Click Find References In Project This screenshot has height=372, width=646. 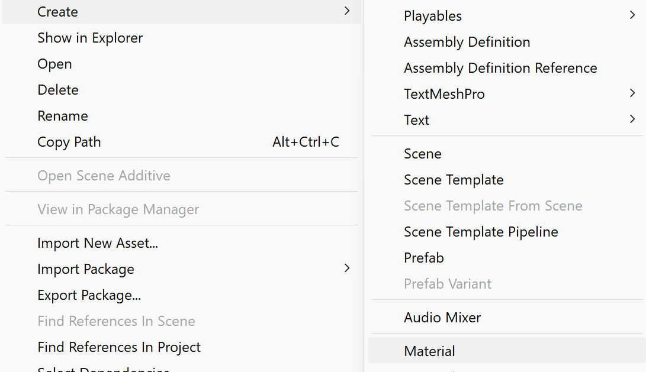pyautogui.click(x=119, y=347)
